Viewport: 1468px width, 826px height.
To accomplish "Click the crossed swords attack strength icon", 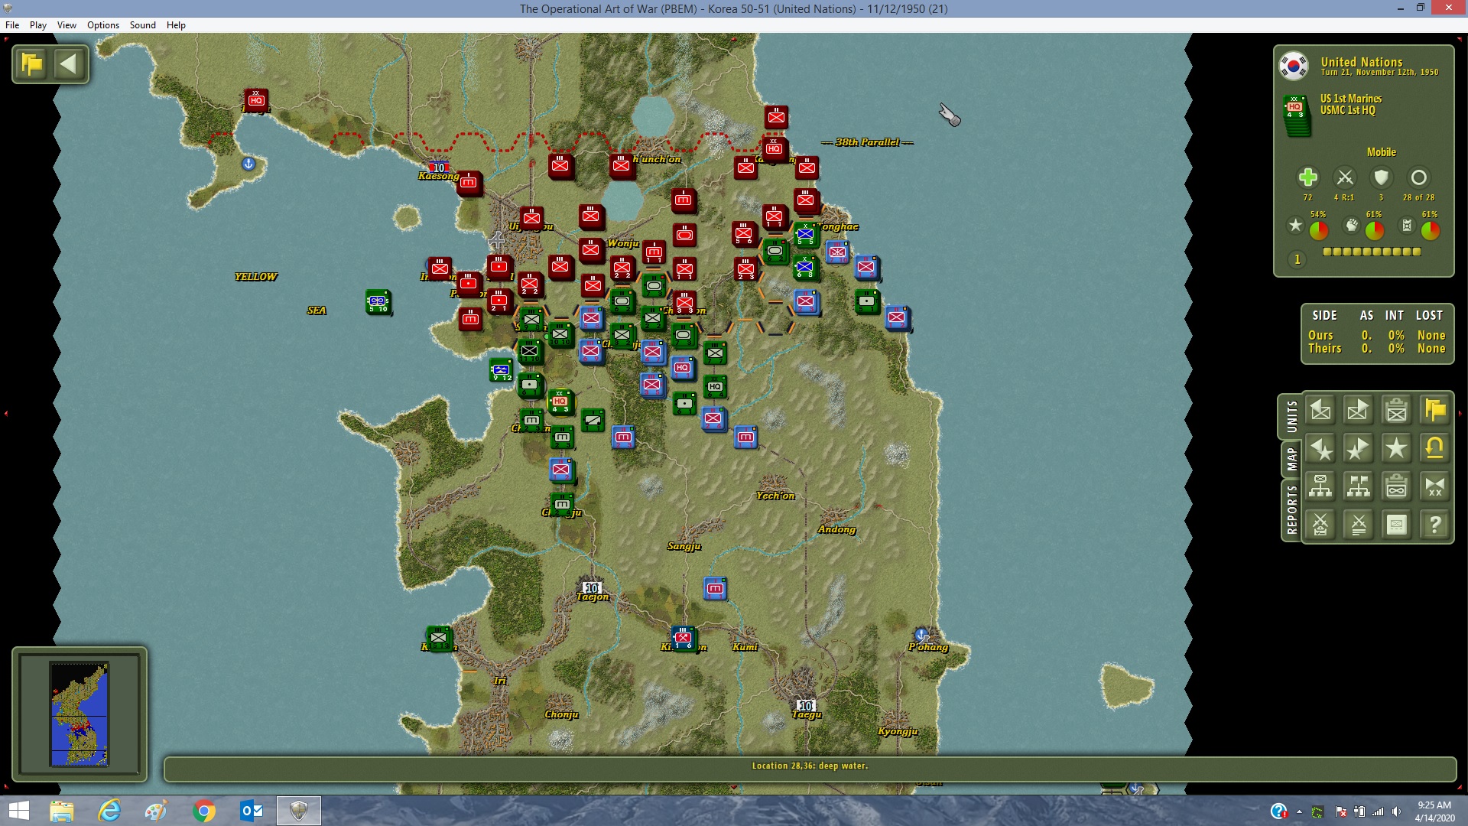I will (x=1344, y=177).
